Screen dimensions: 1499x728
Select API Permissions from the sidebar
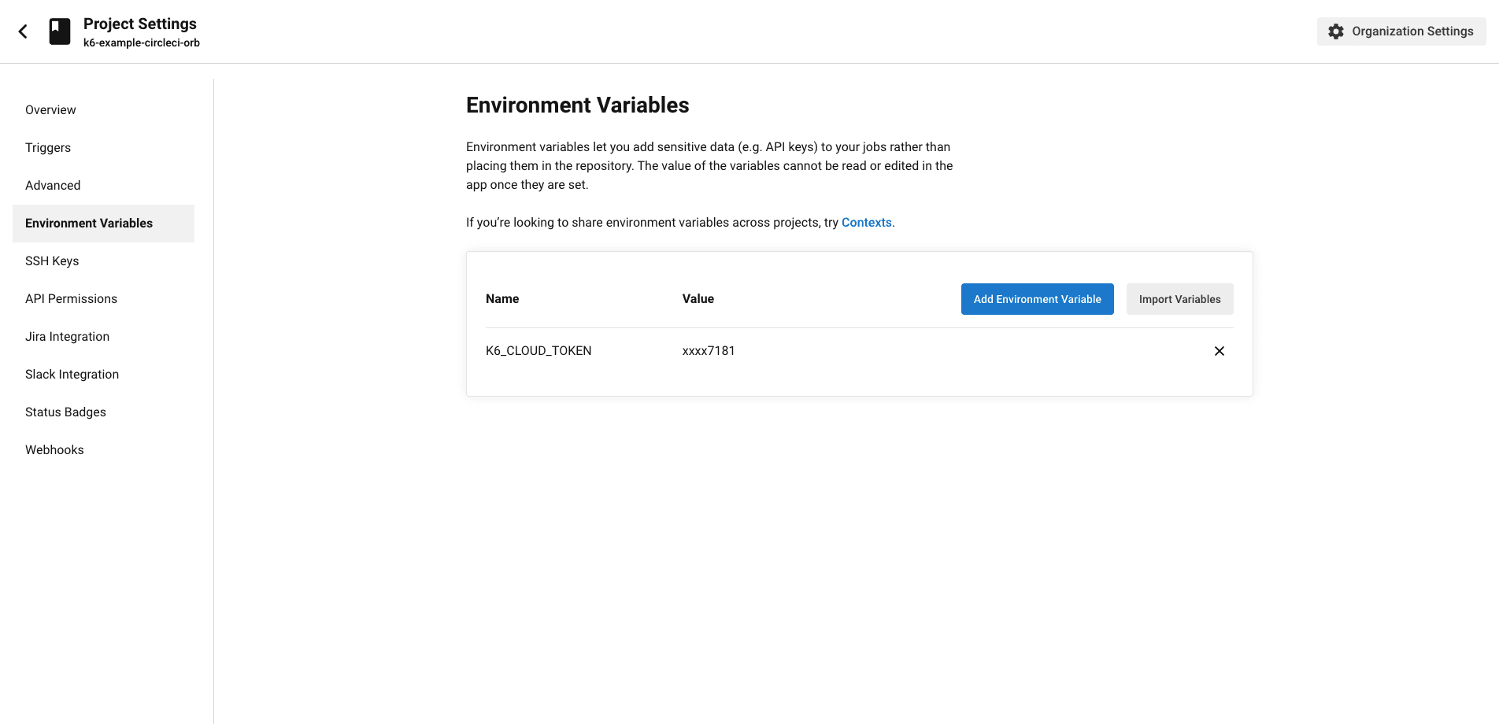pyautogui.click(x=72, y=298)
